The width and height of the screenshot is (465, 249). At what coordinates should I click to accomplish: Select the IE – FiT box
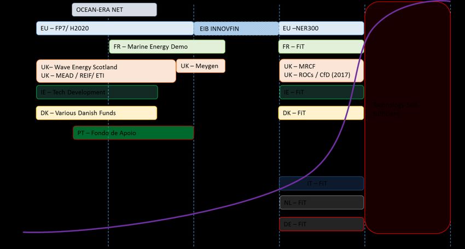(322, 92)
